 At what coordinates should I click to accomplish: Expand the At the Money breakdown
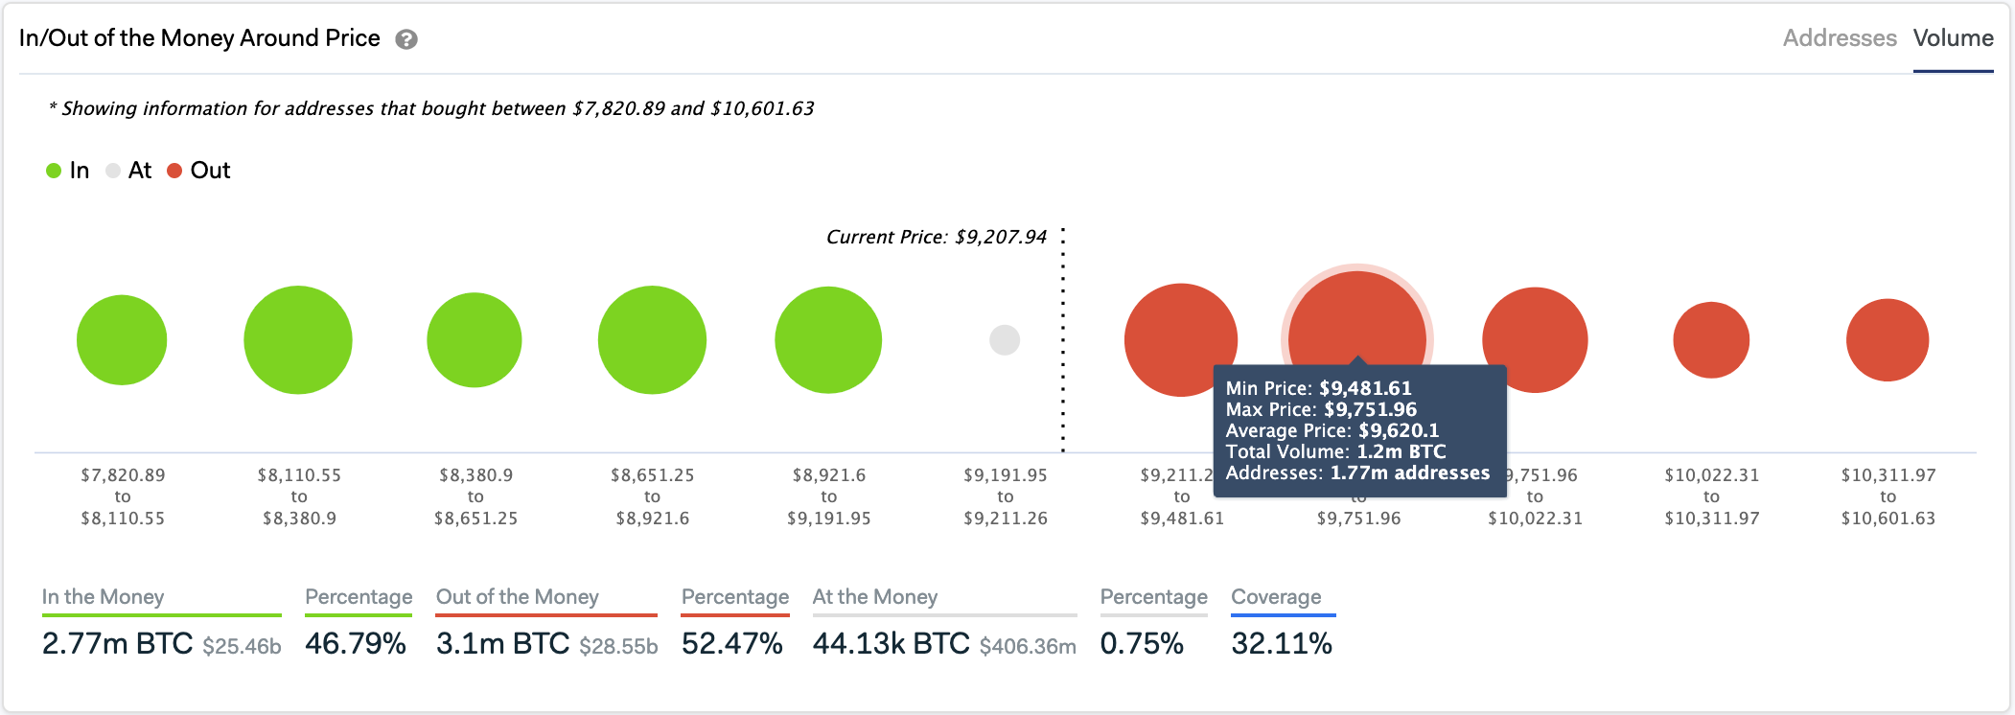[x=873, y=596]
